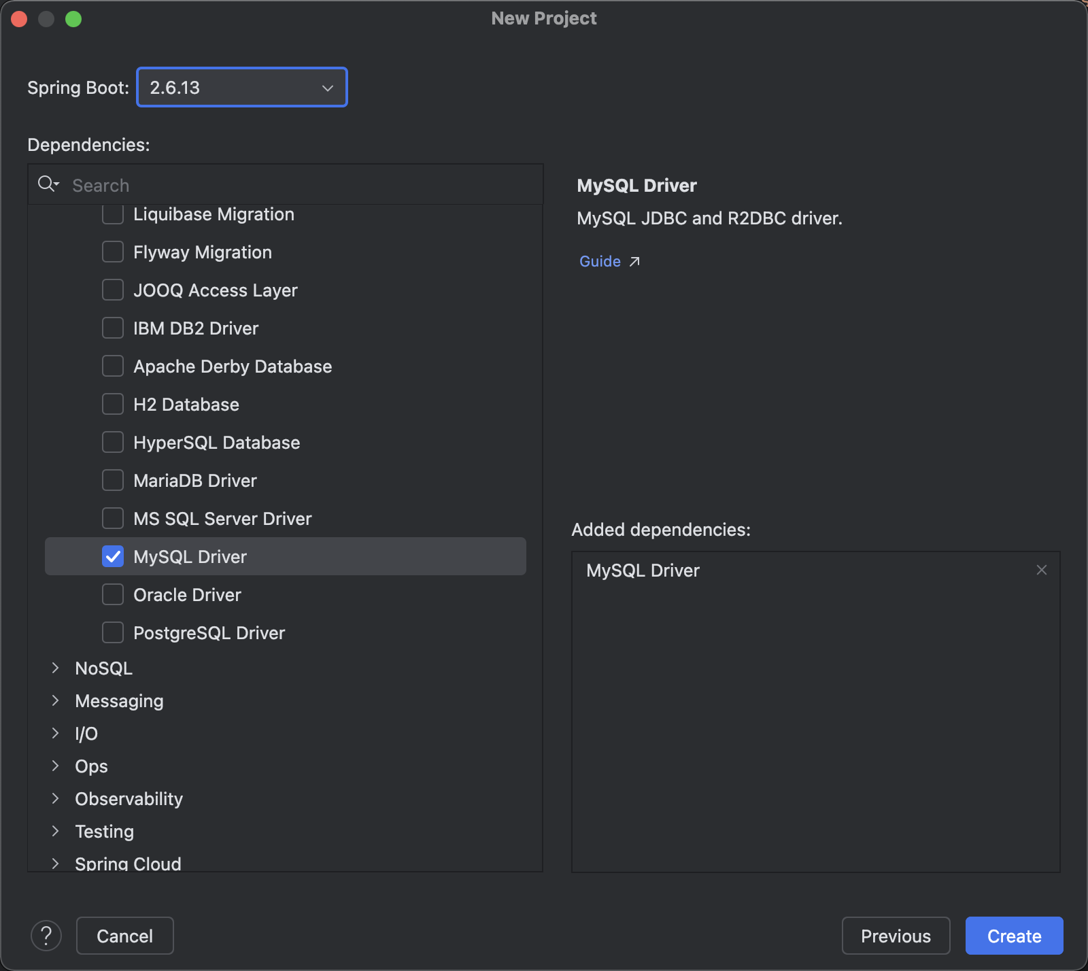1088x971 pixels.
Task: Enable MS SQL Server Driver checkbox
Action: point(113,519)
